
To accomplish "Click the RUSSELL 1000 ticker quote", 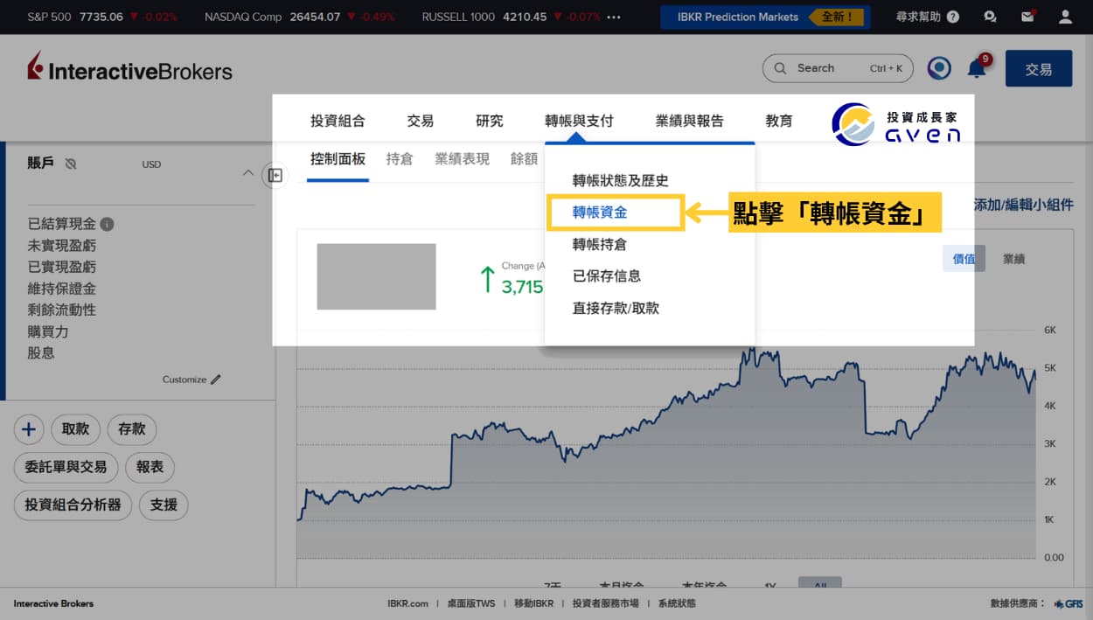I will click(x=512, y=17).
